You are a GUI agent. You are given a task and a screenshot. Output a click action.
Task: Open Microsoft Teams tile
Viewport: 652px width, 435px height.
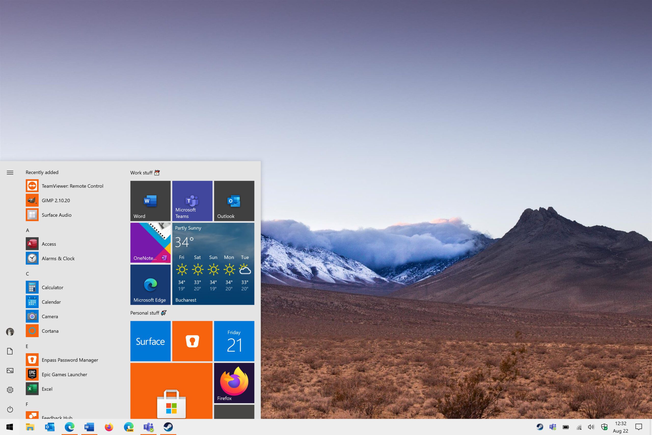pos(192,201)
